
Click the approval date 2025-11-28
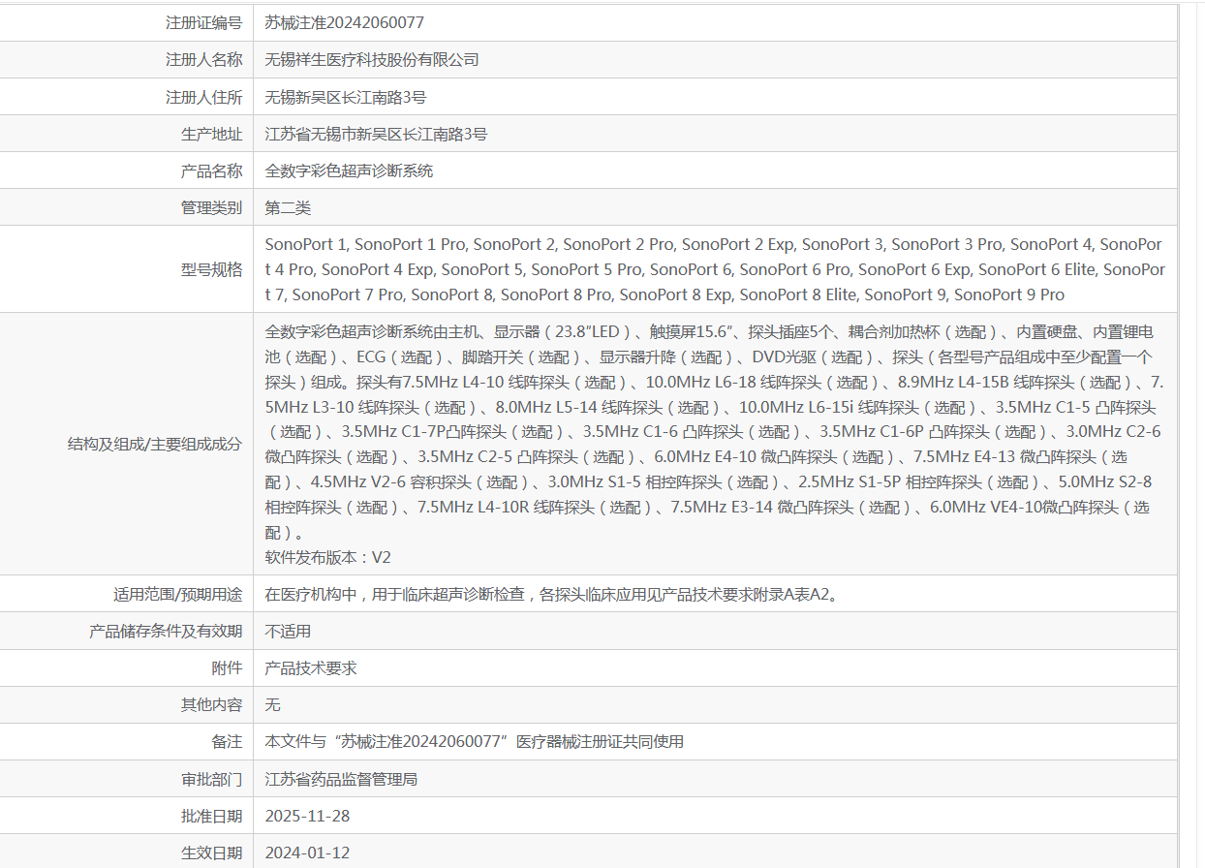click(307, 816)
